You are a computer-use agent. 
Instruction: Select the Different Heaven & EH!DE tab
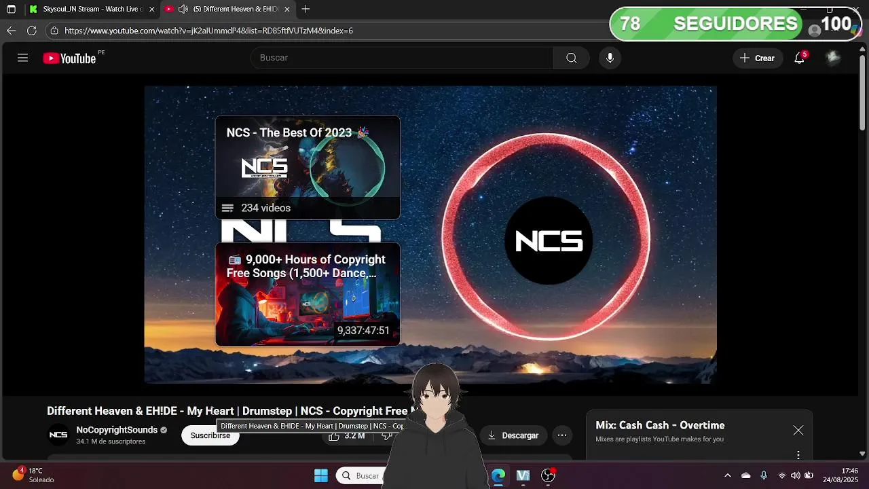tap(236, 9)
